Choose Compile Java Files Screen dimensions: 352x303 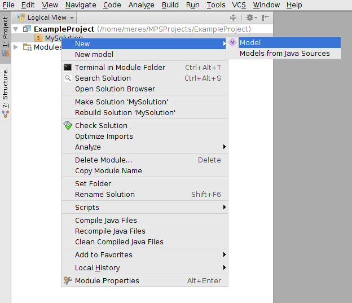pos(144,221)
